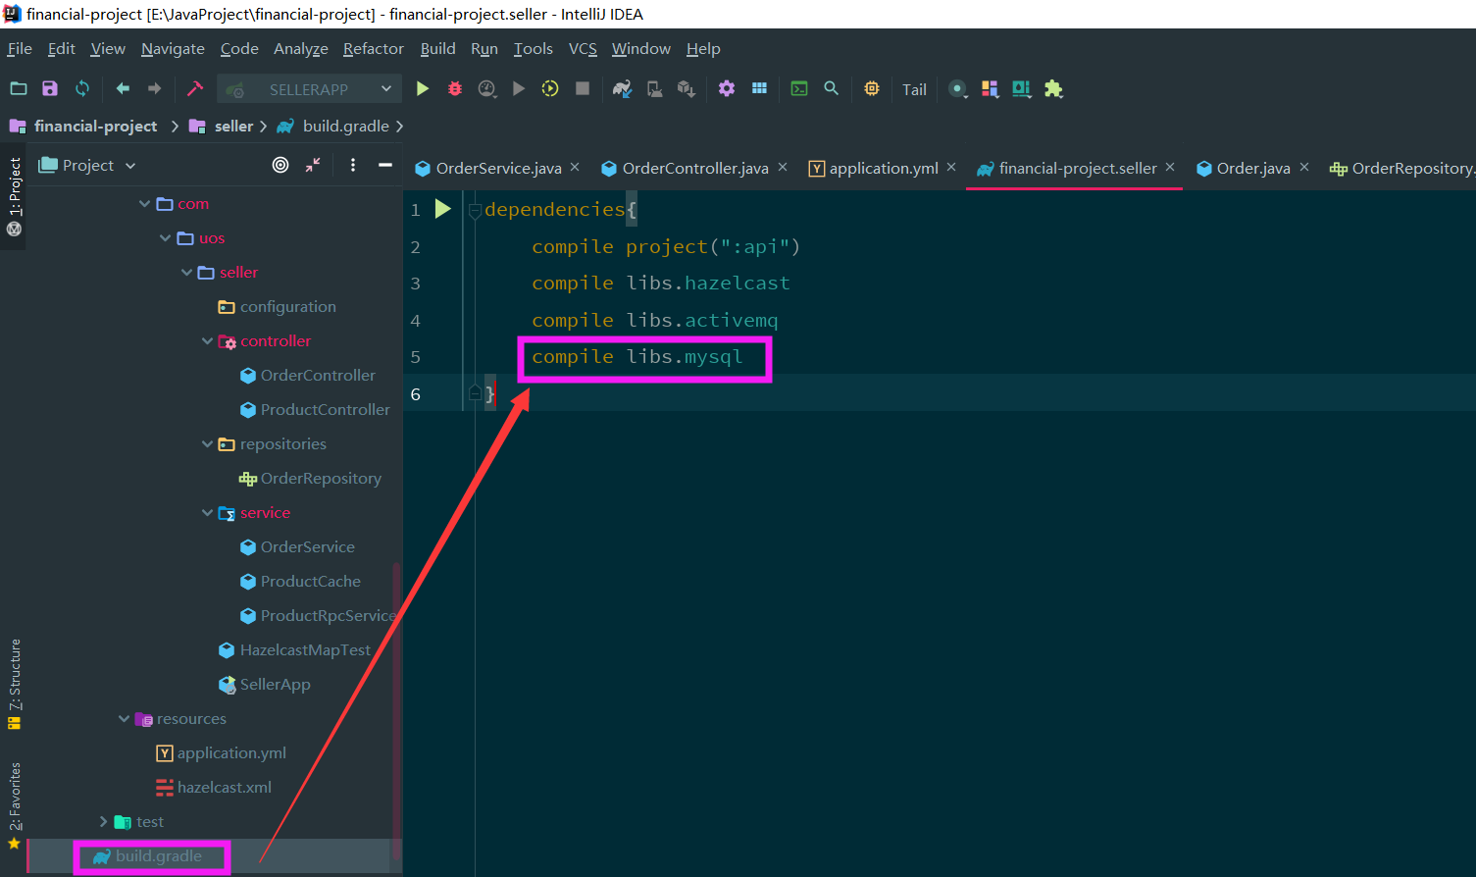Image resolution: width=1476 pixels, height=877 pixels.
Task: Click the Build project hammer icon
Action: tap(195, 89)
